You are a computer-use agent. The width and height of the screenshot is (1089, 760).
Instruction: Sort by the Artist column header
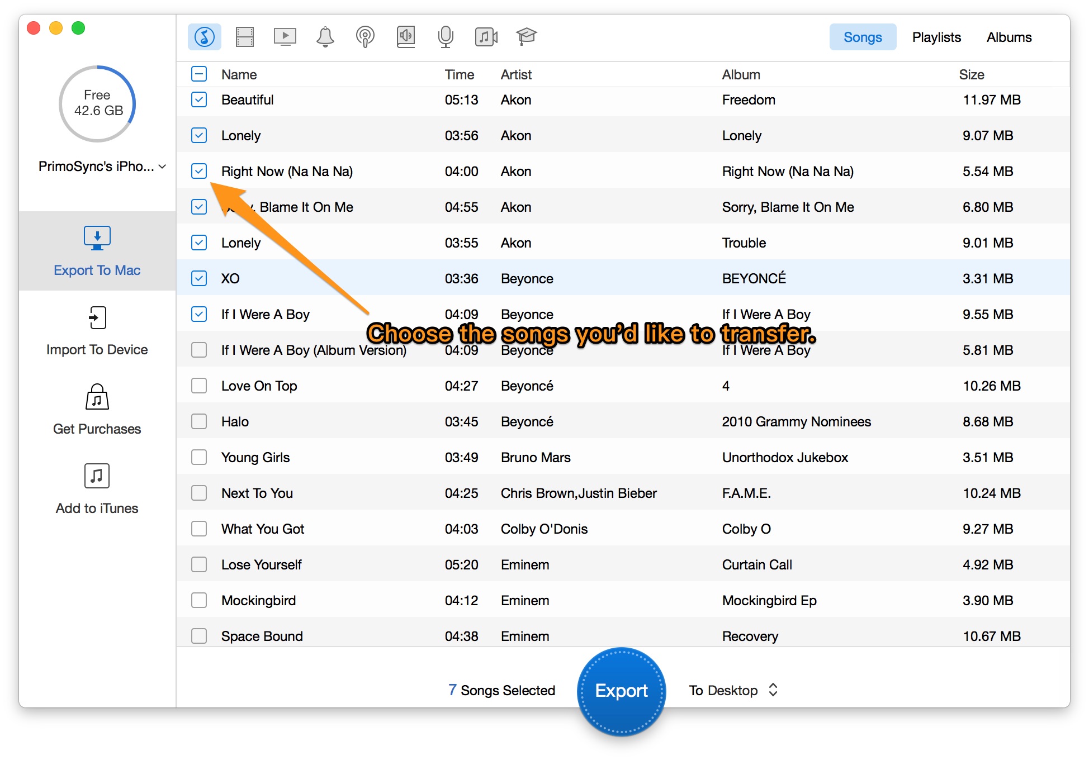pyautogui.click(x=517, y=74)
